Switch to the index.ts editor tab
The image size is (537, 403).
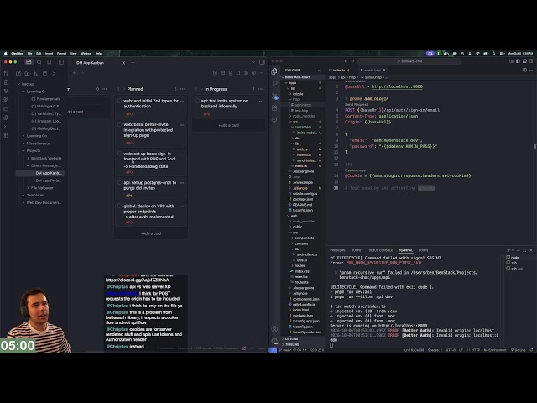pos(339,70)
